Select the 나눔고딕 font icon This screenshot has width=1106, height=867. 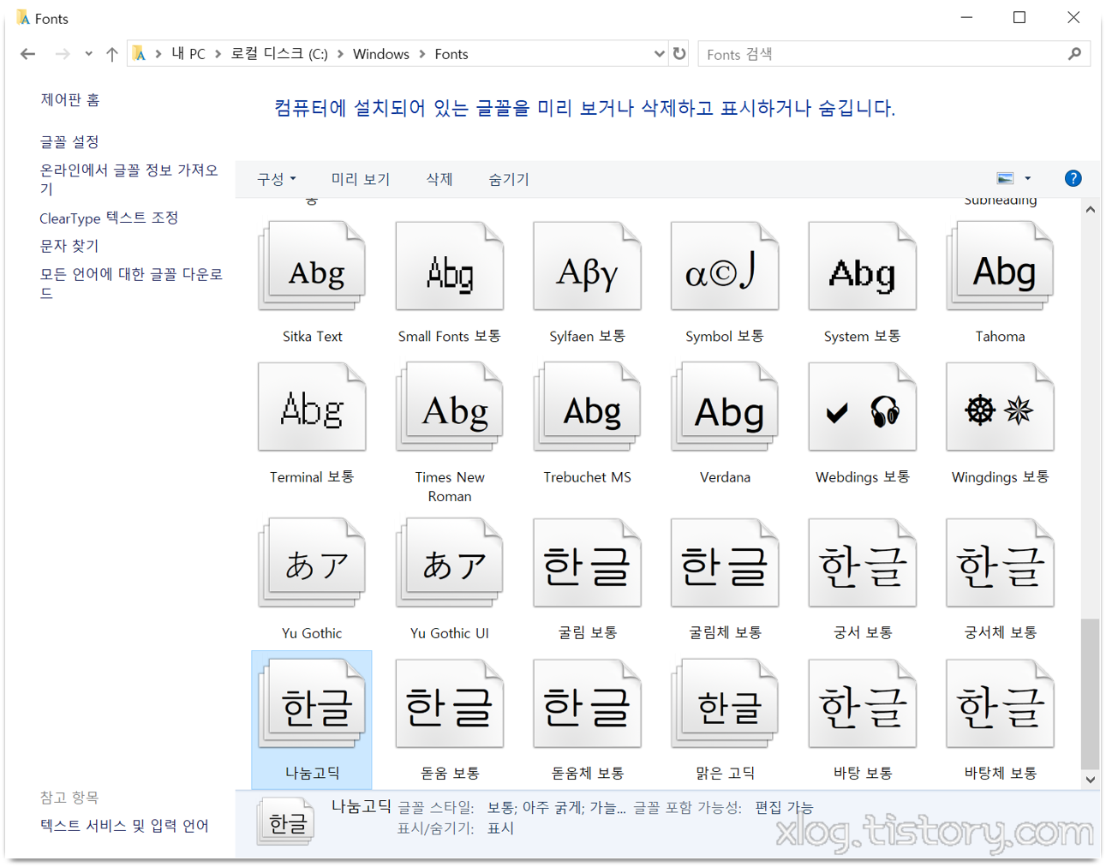(312, 703)
